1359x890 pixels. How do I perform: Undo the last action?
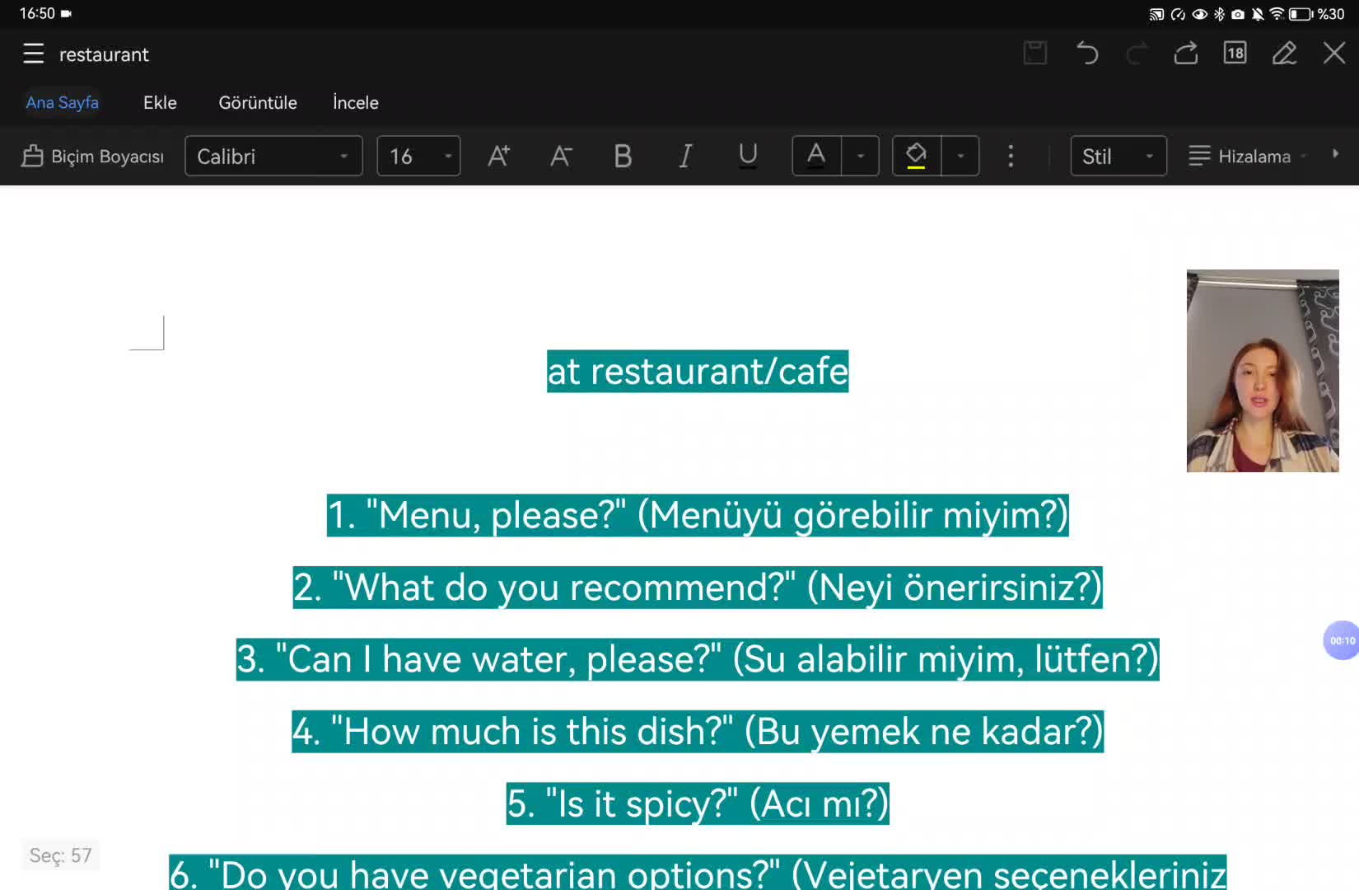[1087, 54]
